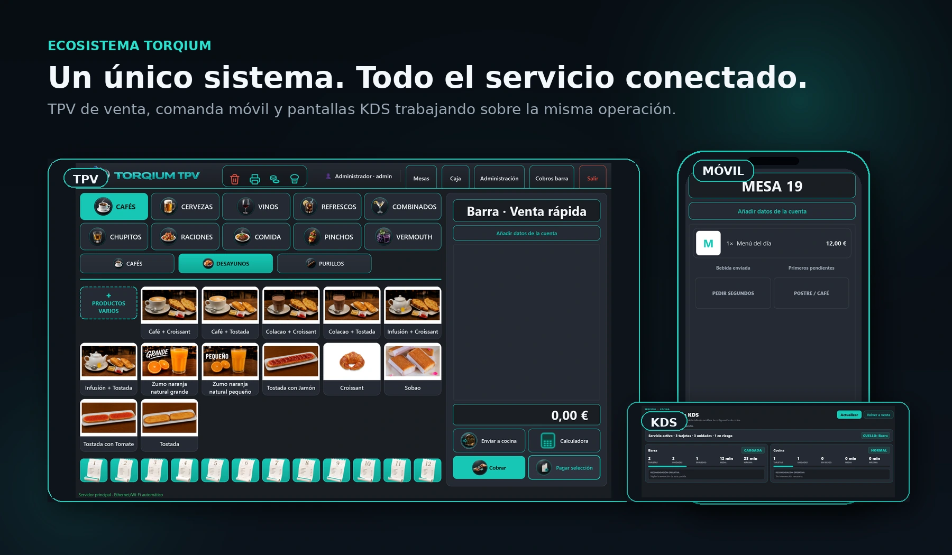The image size is (952, 555).
Task: Select the REFRESCOS category
Action: pyautogui.click(x=327, y=207)
